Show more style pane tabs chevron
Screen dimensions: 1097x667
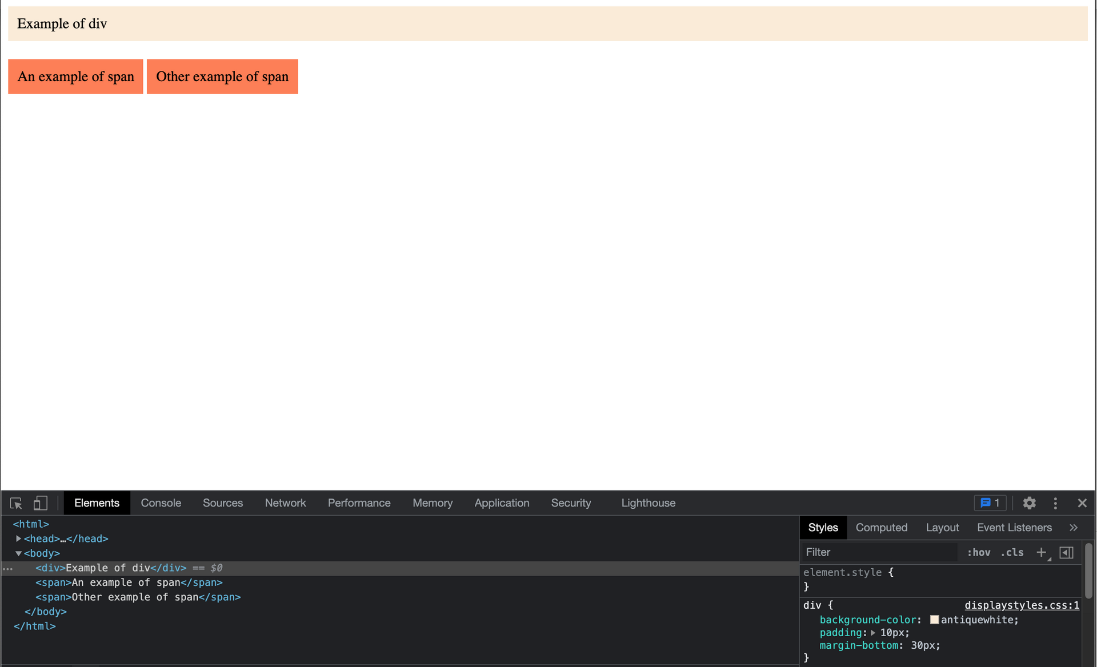pyautogui.click(x=1074, y=528)
